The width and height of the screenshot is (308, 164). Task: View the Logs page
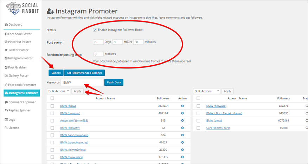[10, 119]
